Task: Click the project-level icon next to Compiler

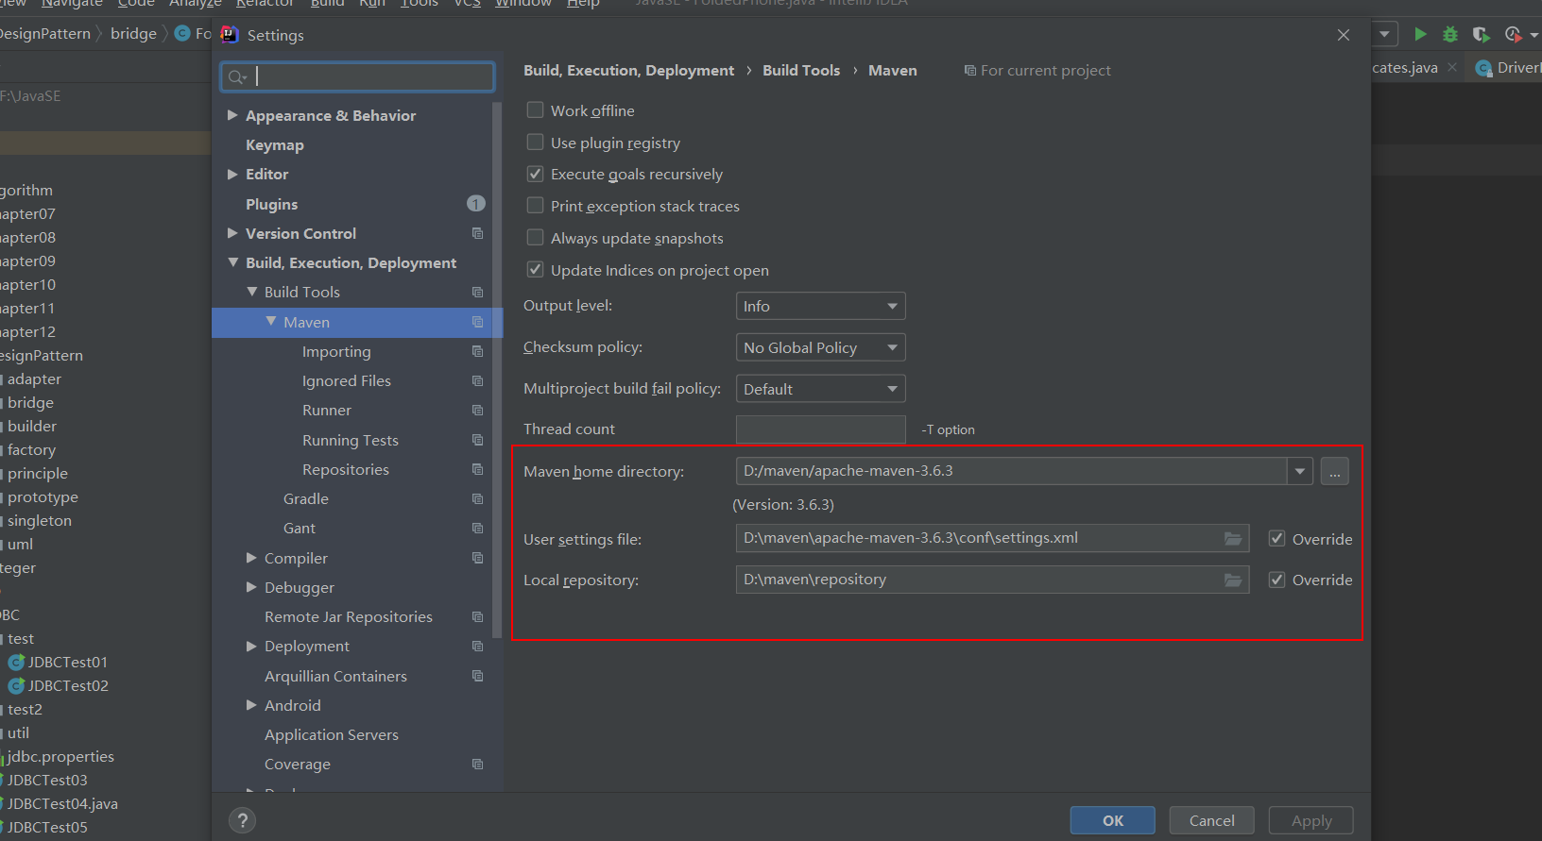Action: click(x=477, y=558)
